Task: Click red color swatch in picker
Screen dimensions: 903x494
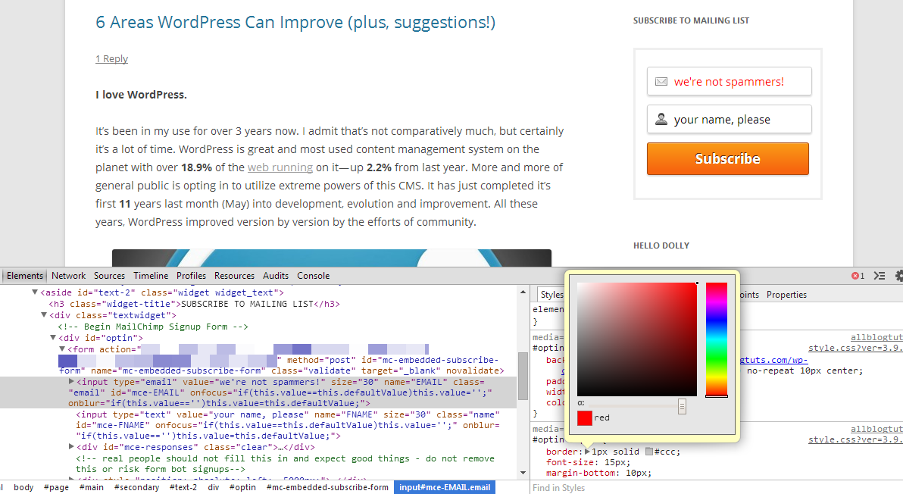Action: click(x=584, y=417)
